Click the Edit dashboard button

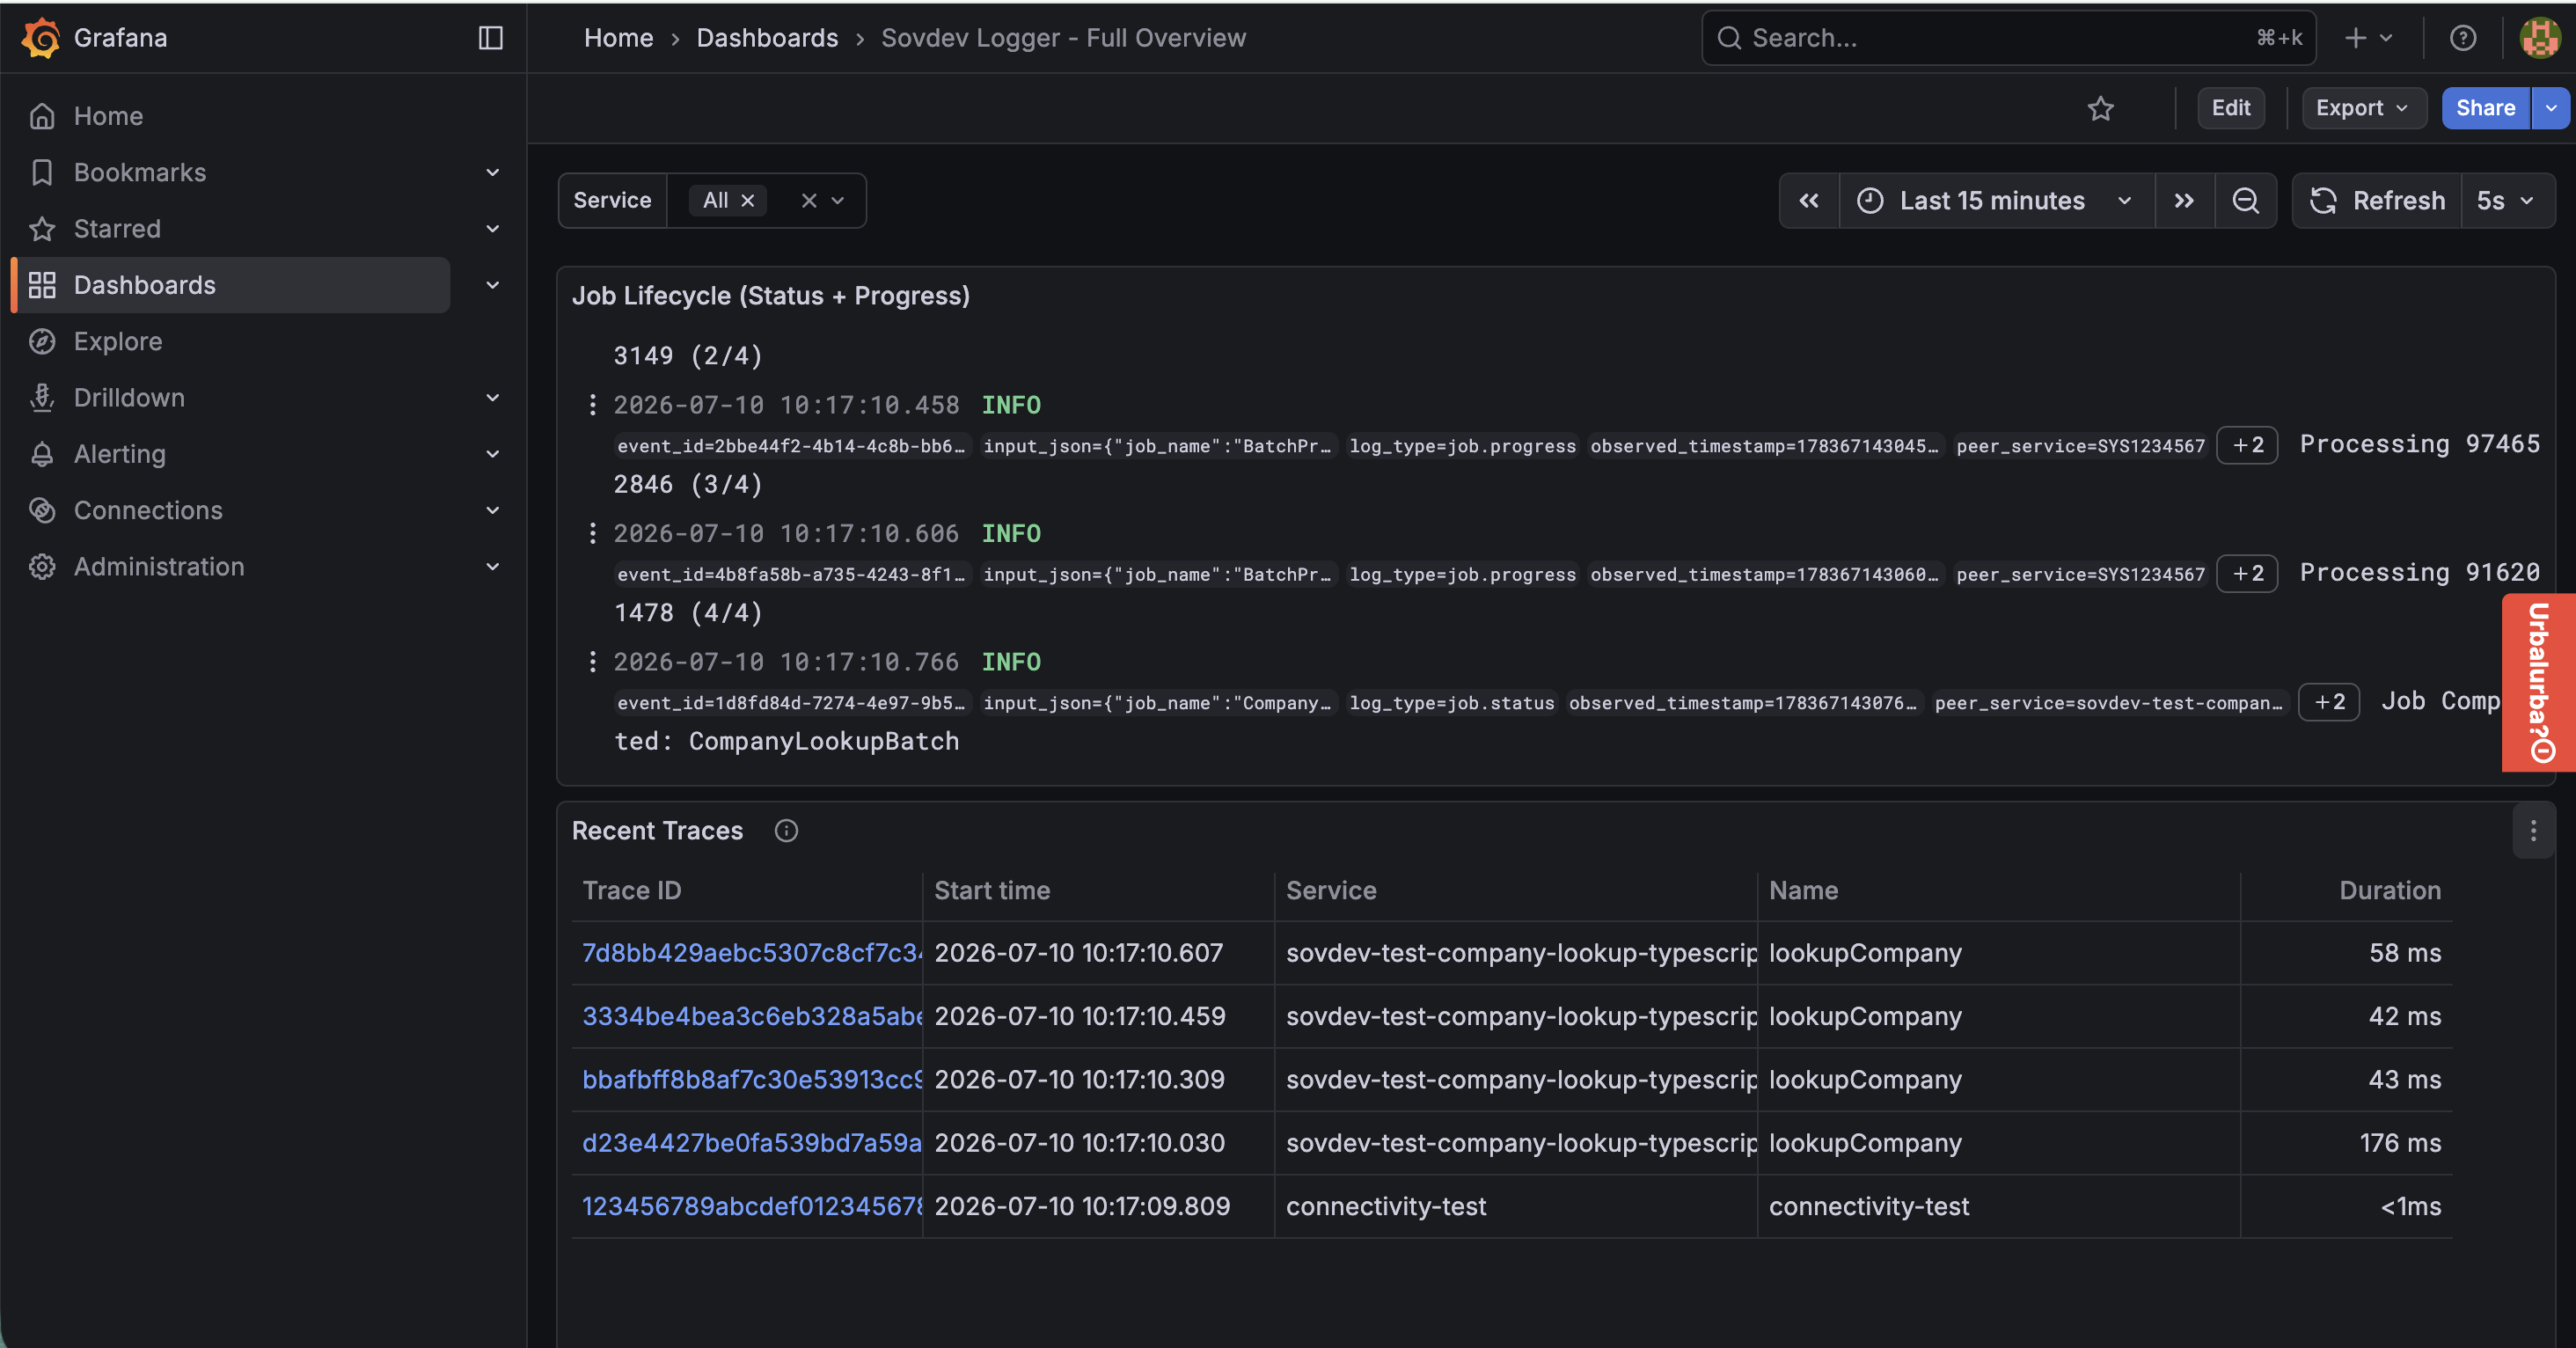[2231, 108]
